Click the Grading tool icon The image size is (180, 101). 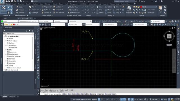pyautogui.click(x=30, y=13)
